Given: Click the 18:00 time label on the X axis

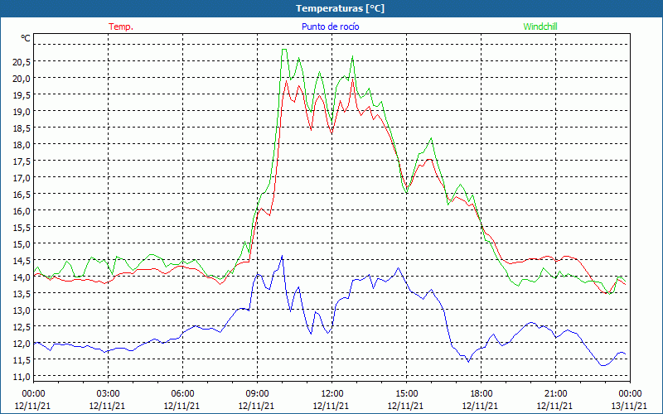Looking at the screenshot, I should 481,393.
